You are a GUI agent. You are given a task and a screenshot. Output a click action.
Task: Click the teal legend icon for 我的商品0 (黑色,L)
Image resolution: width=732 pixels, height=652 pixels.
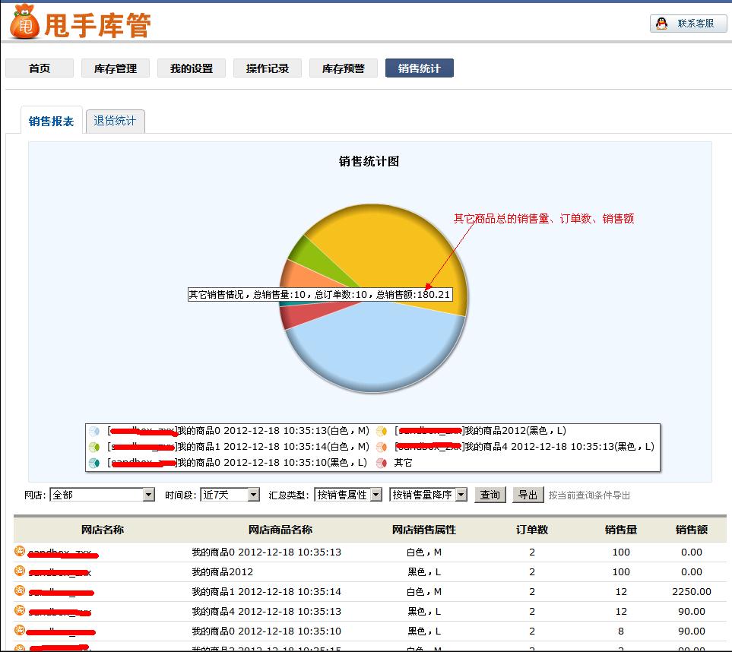pos(94,463)
